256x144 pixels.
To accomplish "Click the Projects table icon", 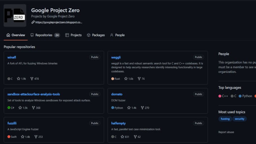I will click(67, 35).
